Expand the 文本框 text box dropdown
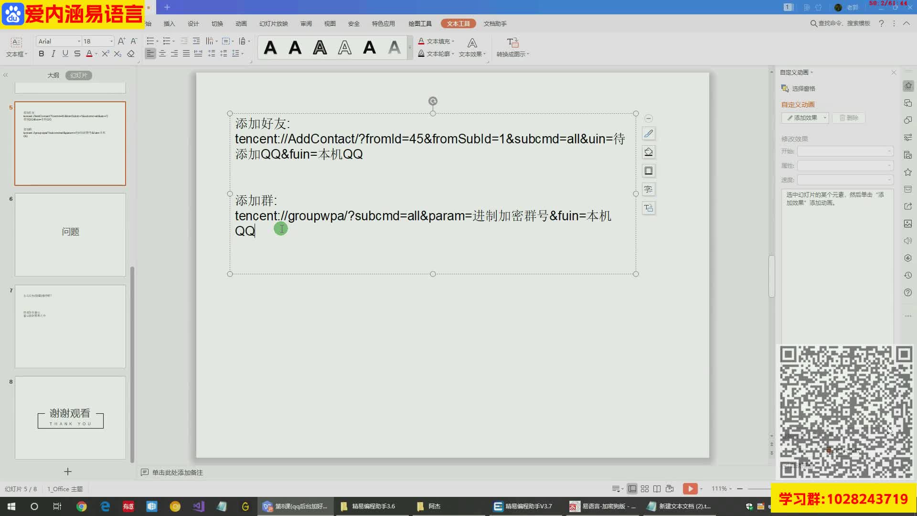The width and height of the screenshot is (917, 516). coord(17,54)
